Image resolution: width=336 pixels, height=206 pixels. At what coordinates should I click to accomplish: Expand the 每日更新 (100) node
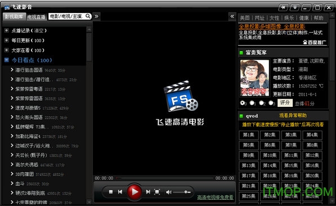(6, 41)
